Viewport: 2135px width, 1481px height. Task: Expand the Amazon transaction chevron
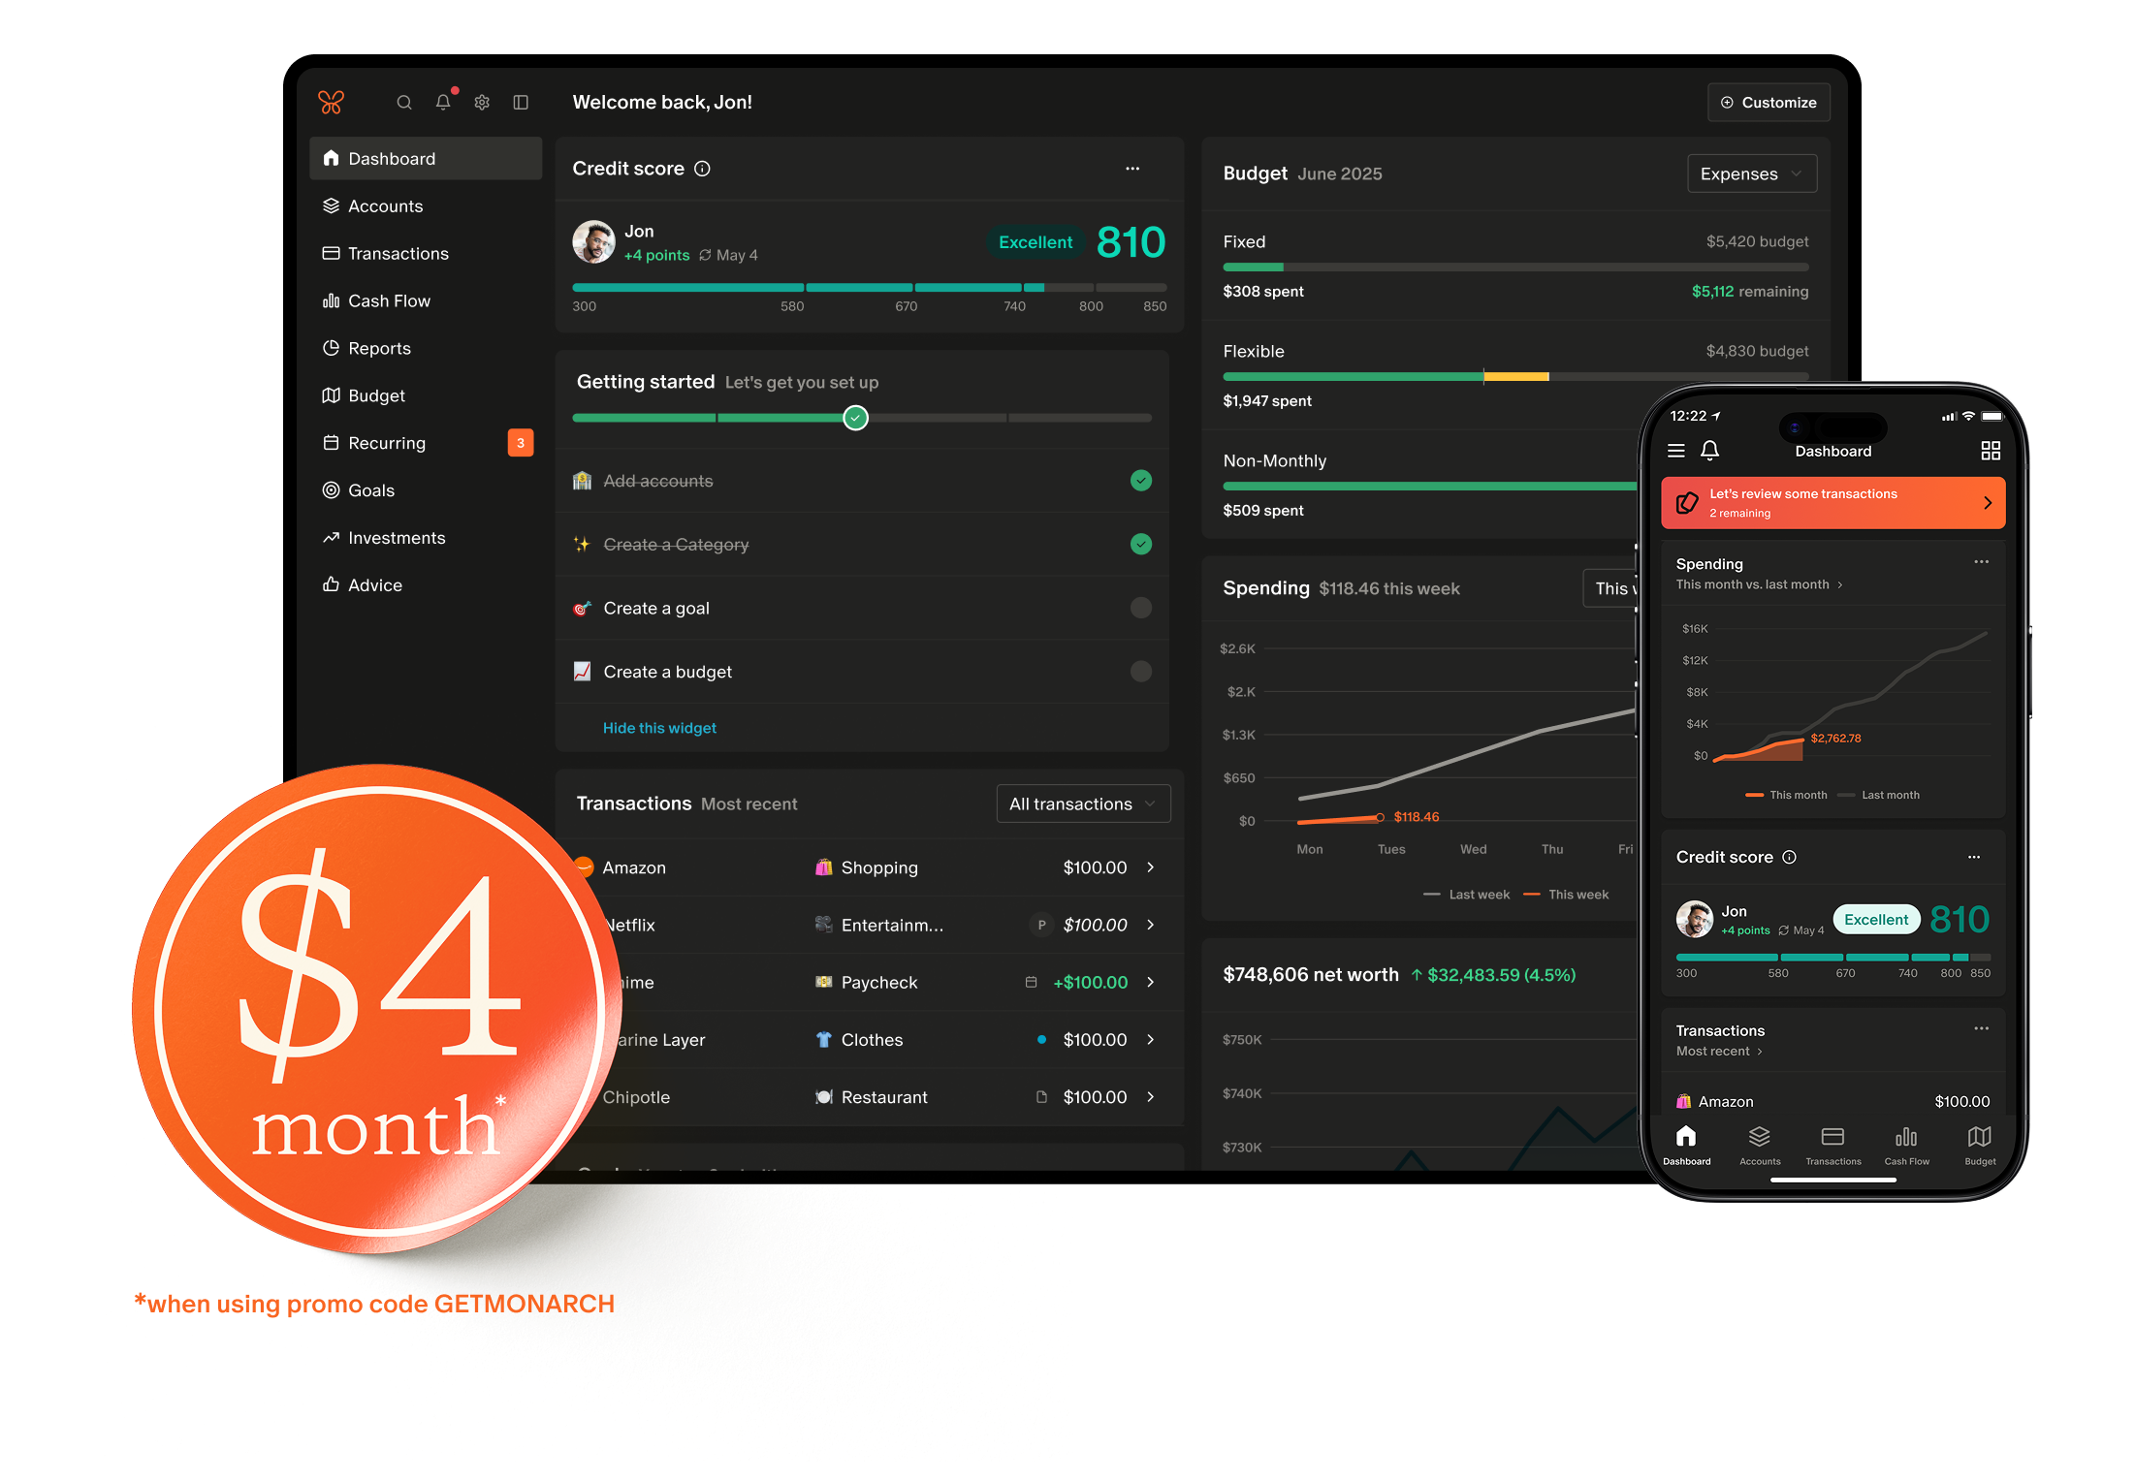tap(1151, 867)
